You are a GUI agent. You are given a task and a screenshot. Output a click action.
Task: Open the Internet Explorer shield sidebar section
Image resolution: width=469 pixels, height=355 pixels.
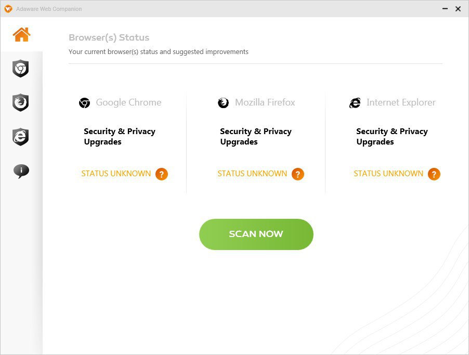click(21, 137)
